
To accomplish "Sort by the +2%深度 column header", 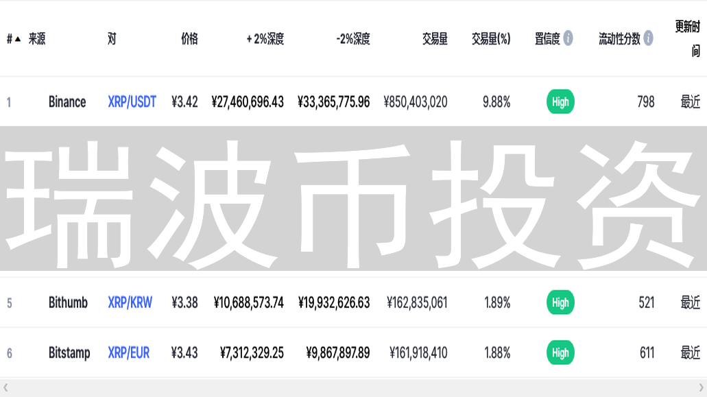I will pos(265,39).
